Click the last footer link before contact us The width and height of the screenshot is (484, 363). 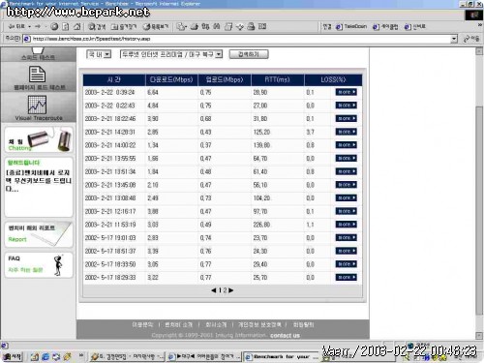pyautogui.click(x=303, y=324)
